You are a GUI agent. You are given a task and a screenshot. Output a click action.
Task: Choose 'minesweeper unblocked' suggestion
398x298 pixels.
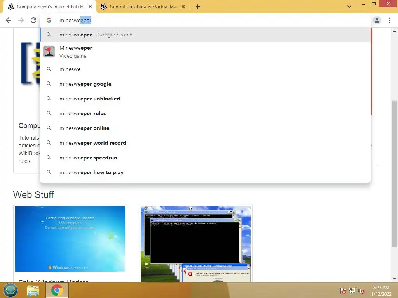click(205, 99)
